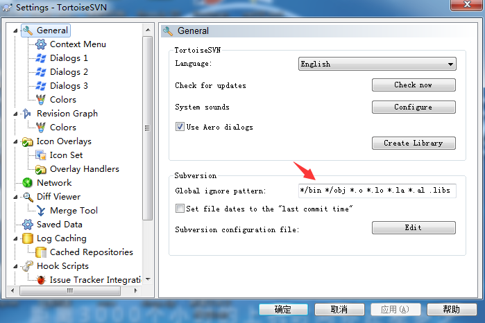Click the Configure system sounds button

[414, 107]
